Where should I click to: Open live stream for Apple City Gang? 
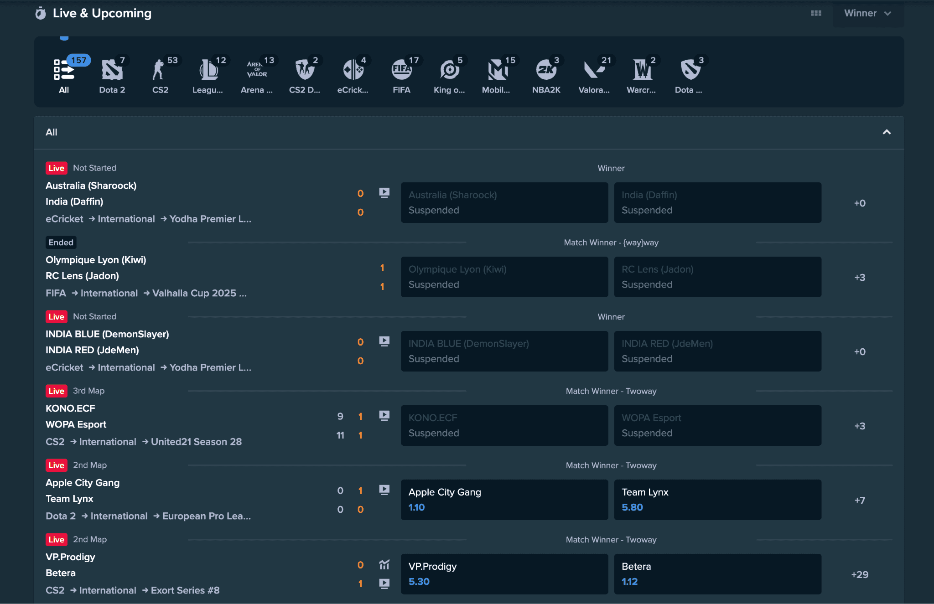point(384,490)
